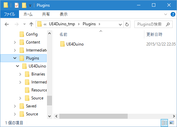This screenshot has height=127, width=177.
Task: Open the Help question mark icon
Action: 173,14
